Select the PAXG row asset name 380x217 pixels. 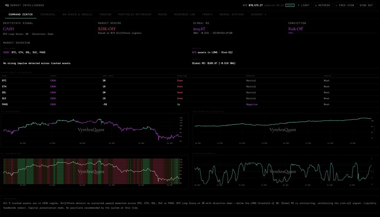[5, 105]
